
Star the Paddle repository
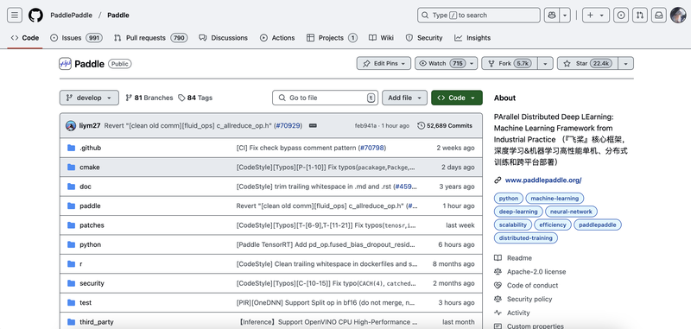[x=587, y=63]
